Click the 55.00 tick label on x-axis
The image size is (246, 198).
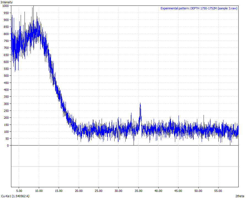218,191
